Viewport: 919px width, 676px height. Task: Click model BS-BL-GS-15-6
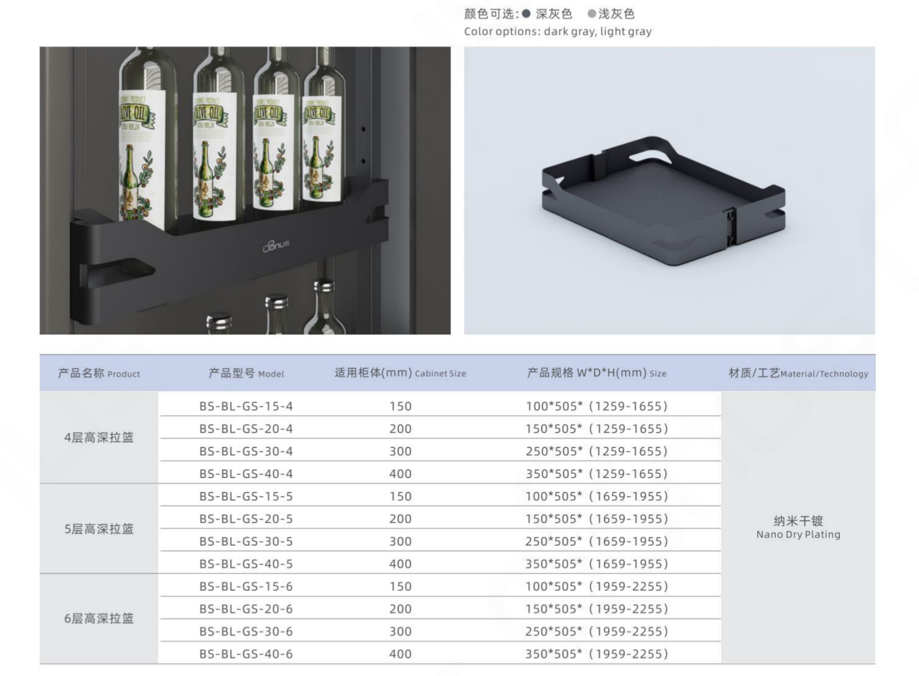(246, 586)
